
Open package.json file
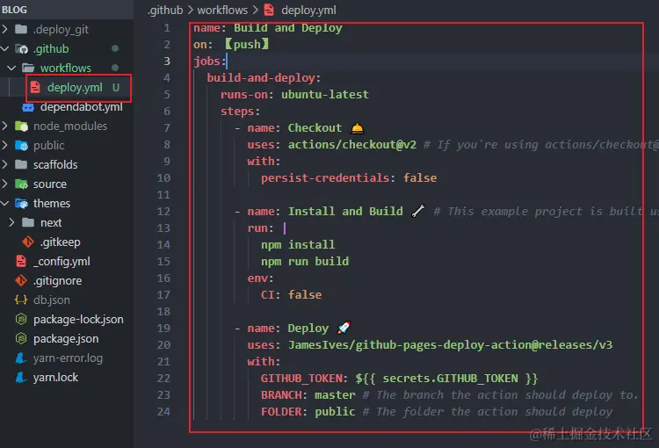tap(66, 339)
